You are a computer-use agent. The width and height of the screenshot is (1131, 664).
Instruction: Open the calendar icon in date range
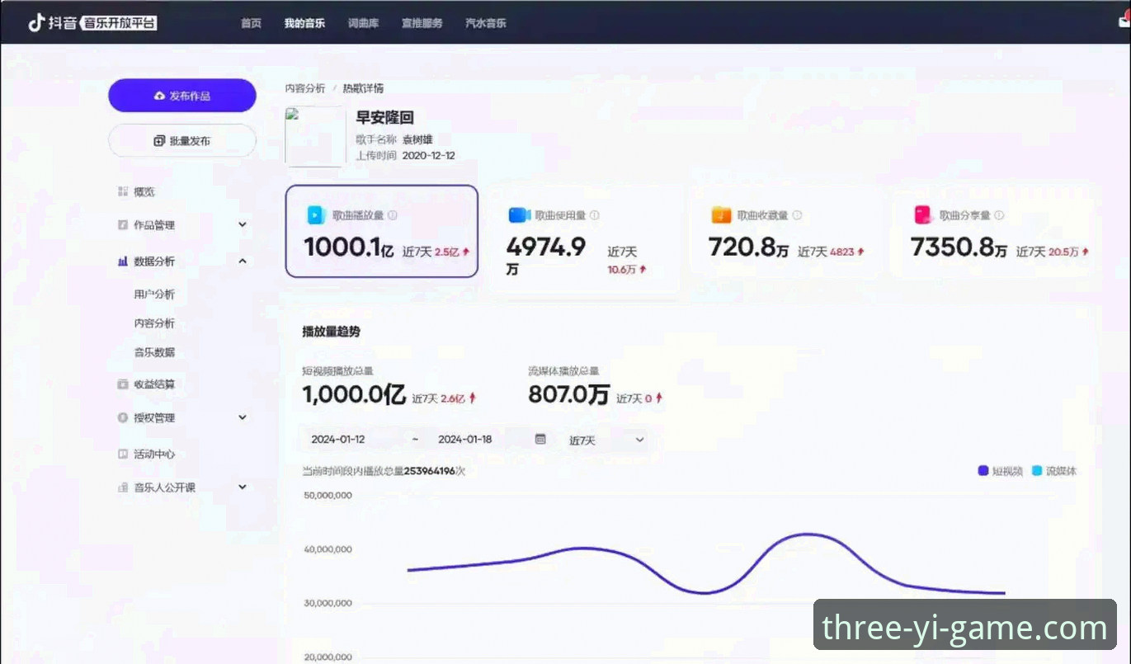[x=540, y=439]
